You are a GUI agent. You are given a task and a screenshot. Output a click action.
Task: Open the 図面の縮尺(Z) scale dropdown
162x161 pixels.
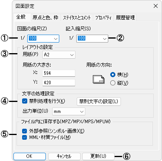tap(43, 39)
